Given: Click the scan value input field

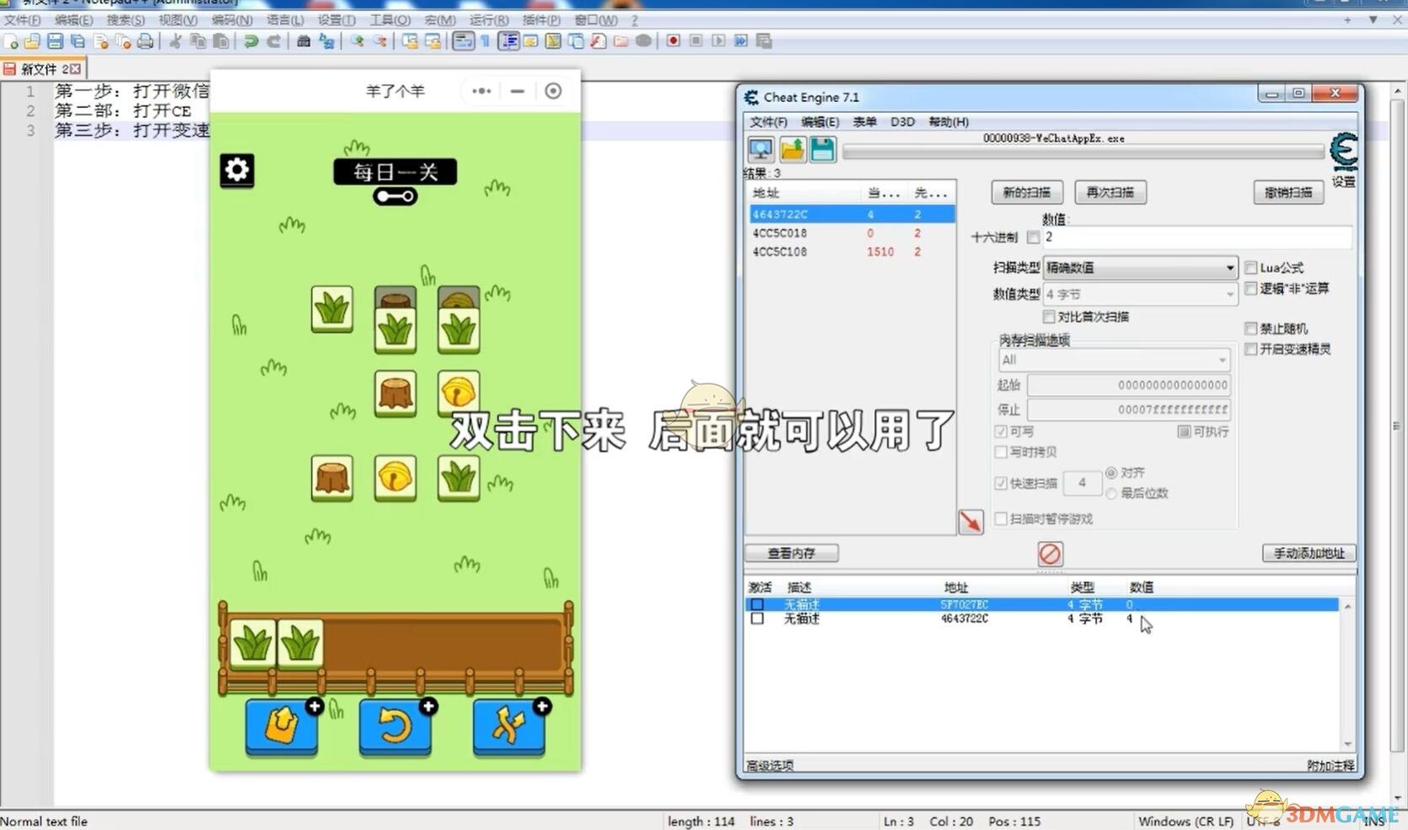Looking at the screenshot, I should (x=1196, y=238).
